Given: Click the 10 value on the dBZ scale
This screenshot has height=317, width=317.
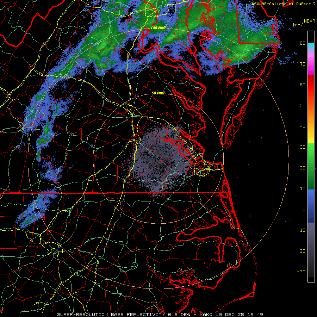Looking at the screenshot, I should click(303, 189).
